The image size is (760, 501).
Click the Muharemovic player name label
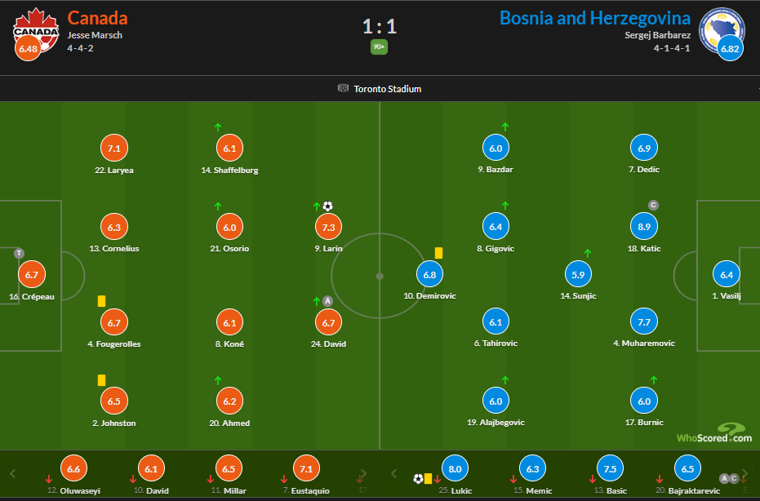pyautogui.click(x=644, y=343)
